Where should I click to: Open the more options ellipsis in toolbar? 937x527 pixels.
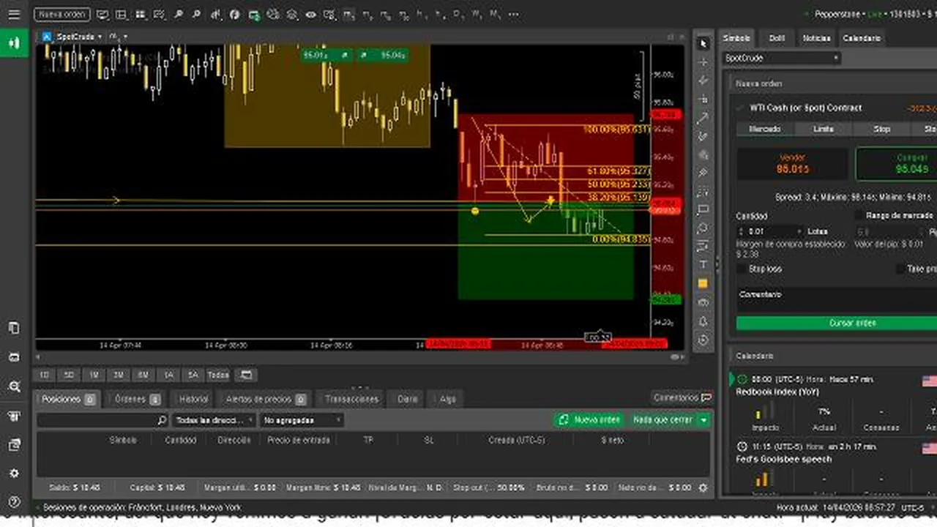(513, 14)
